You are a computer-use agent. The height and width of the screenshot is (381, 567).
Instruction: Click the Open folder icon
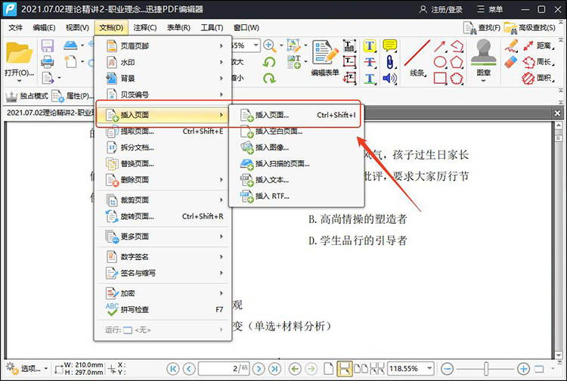pyautogui.click(x=19, y=53)
